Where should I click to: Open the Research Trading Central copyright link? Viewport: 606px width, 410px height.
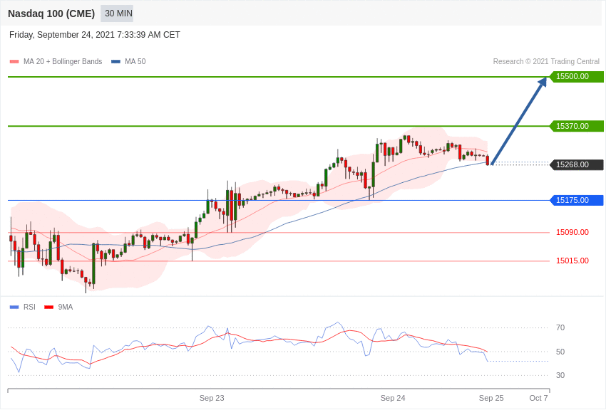546,62
